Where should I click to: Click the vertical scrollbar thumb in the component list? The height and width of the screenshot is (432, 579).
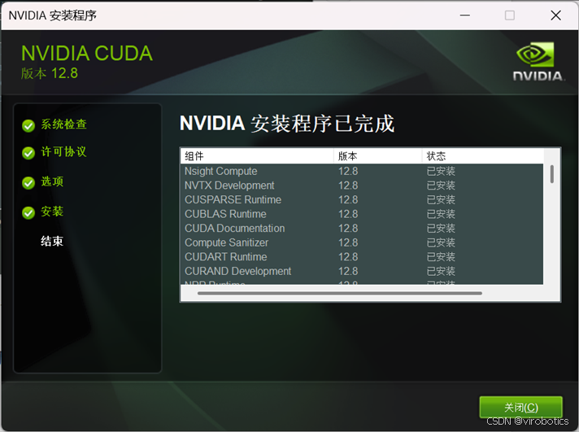[551, 174]
